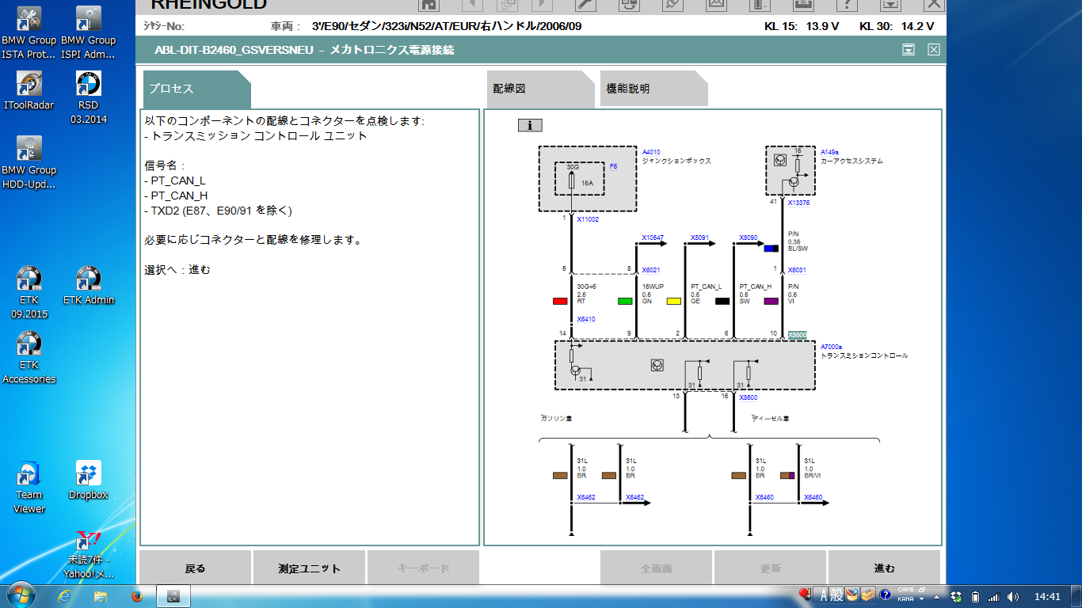Open help with the question mark icon
The image size is (1082, 608).
point(847,4)
